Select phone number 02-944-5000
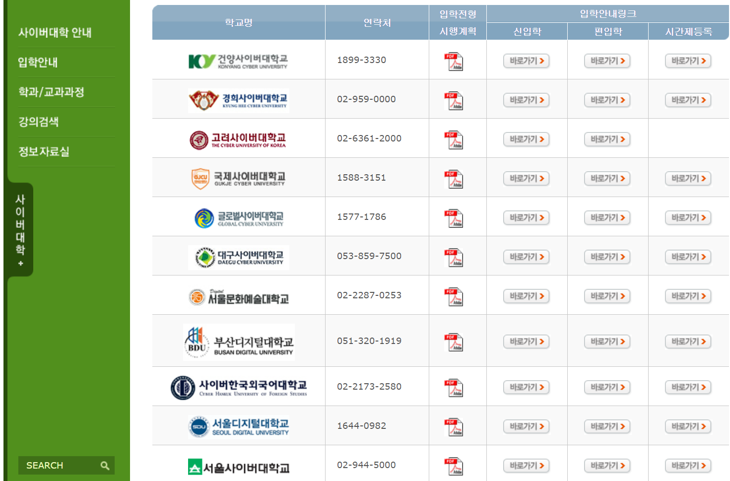The image size is (730, 481). click(x=366, y=465)
